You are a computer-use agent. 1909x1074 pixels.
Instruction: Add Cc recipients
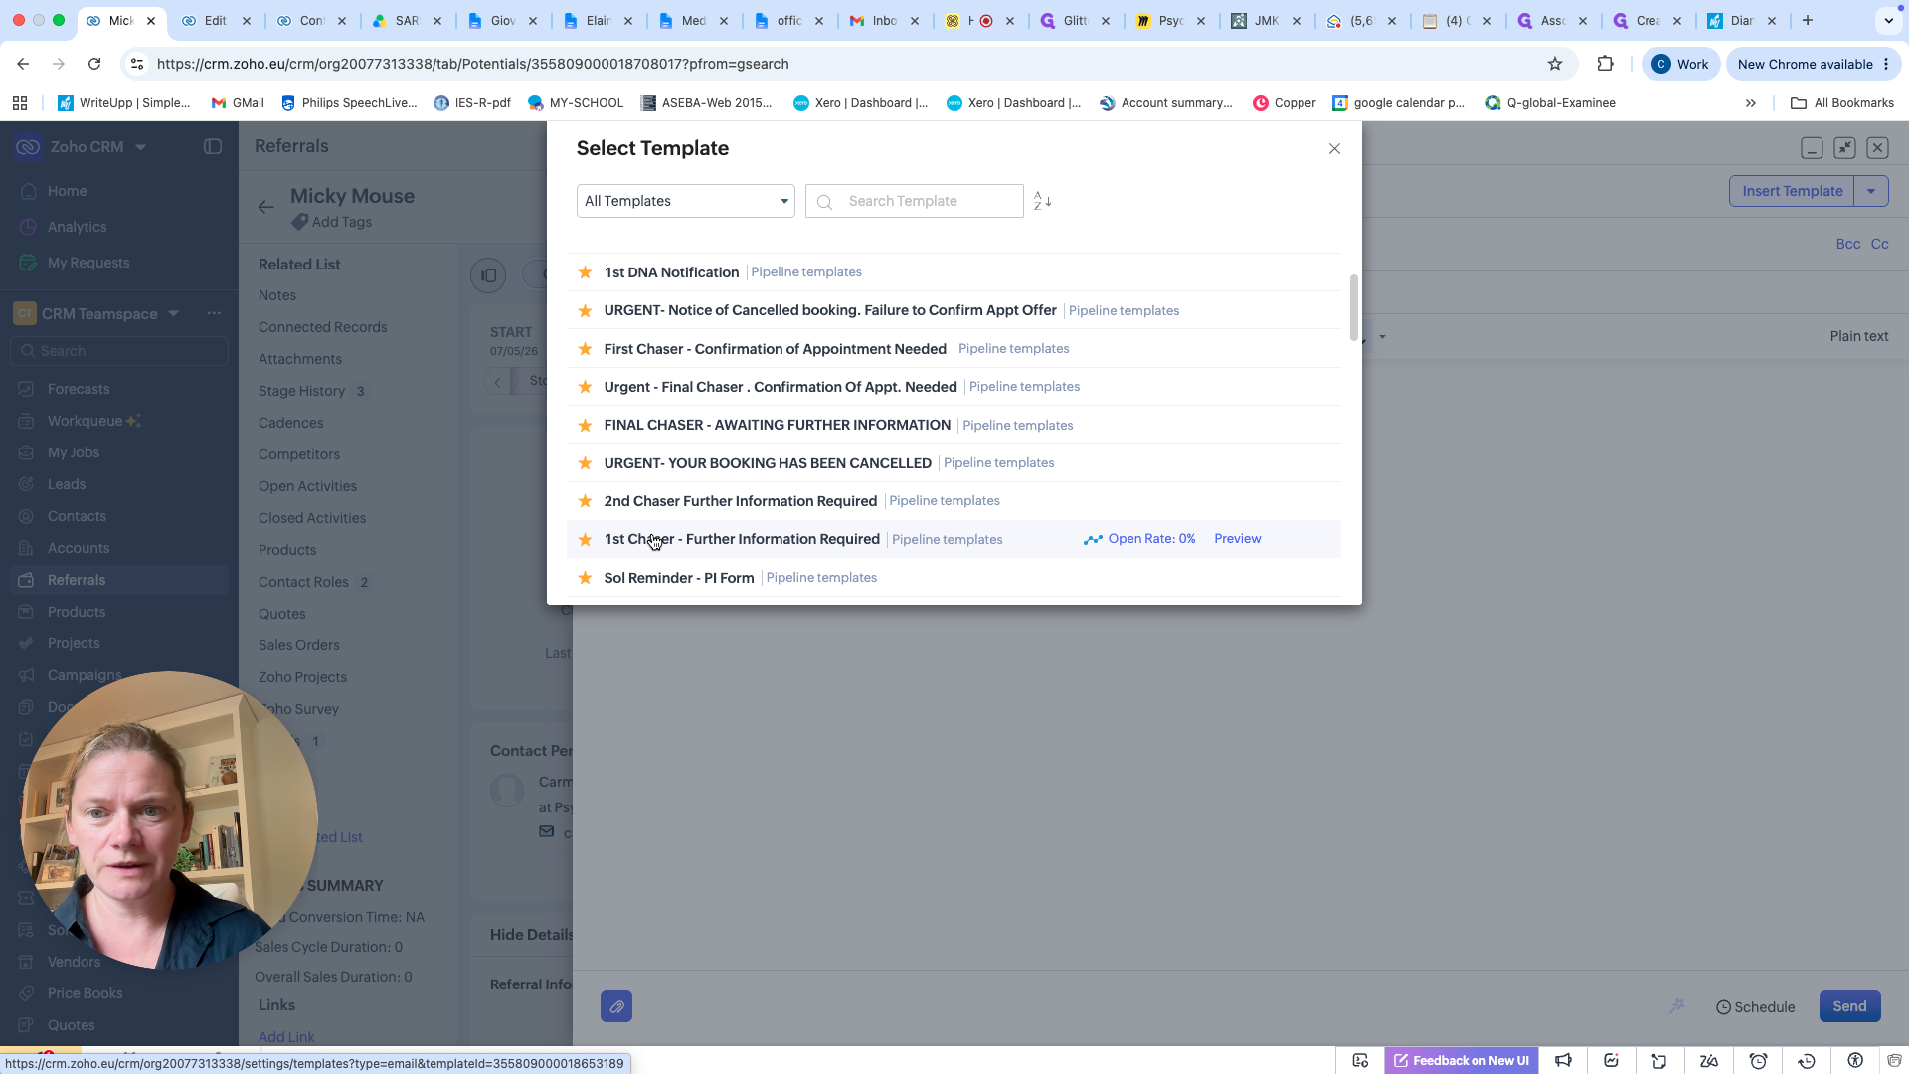[1879, 244]
